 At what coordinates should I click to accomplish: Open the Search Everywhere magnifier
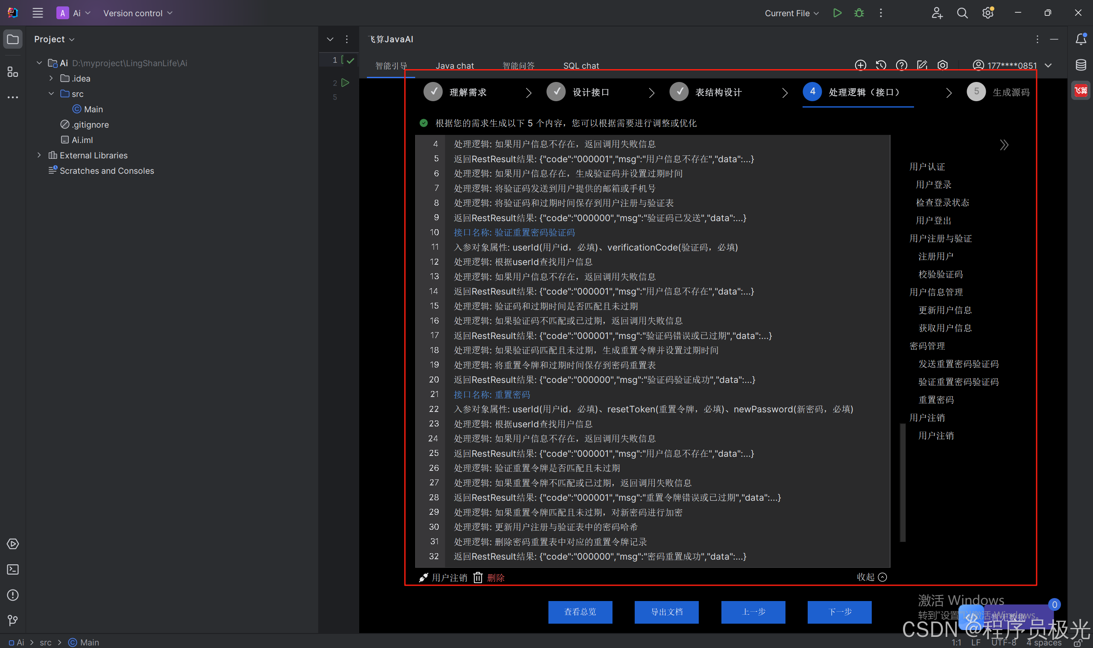tap(962, 13)
